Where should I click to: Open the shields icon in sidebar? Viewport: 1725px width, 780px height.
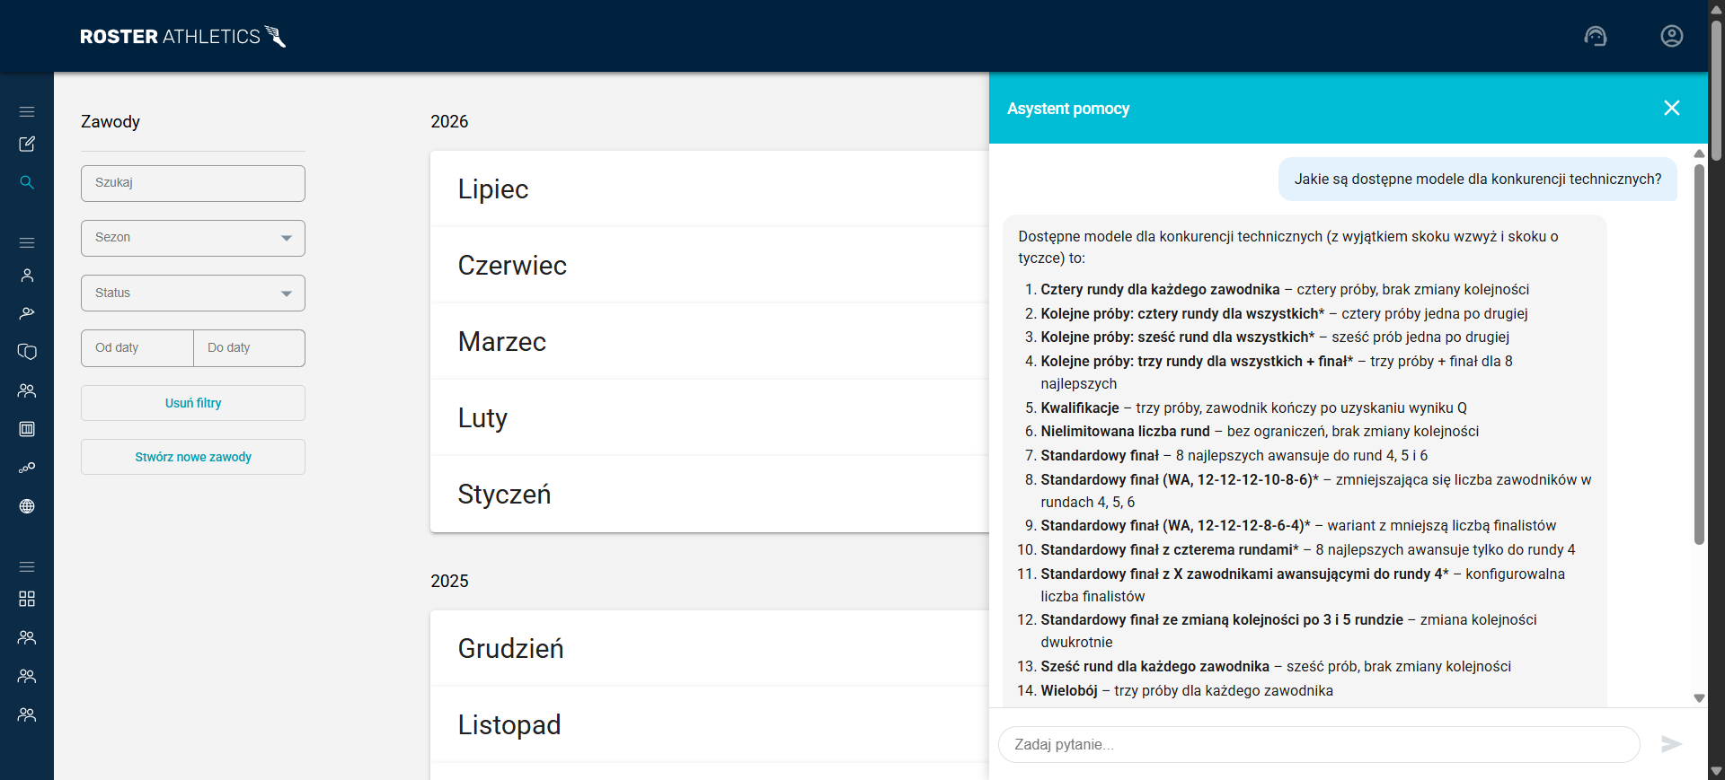pos(27,352)
